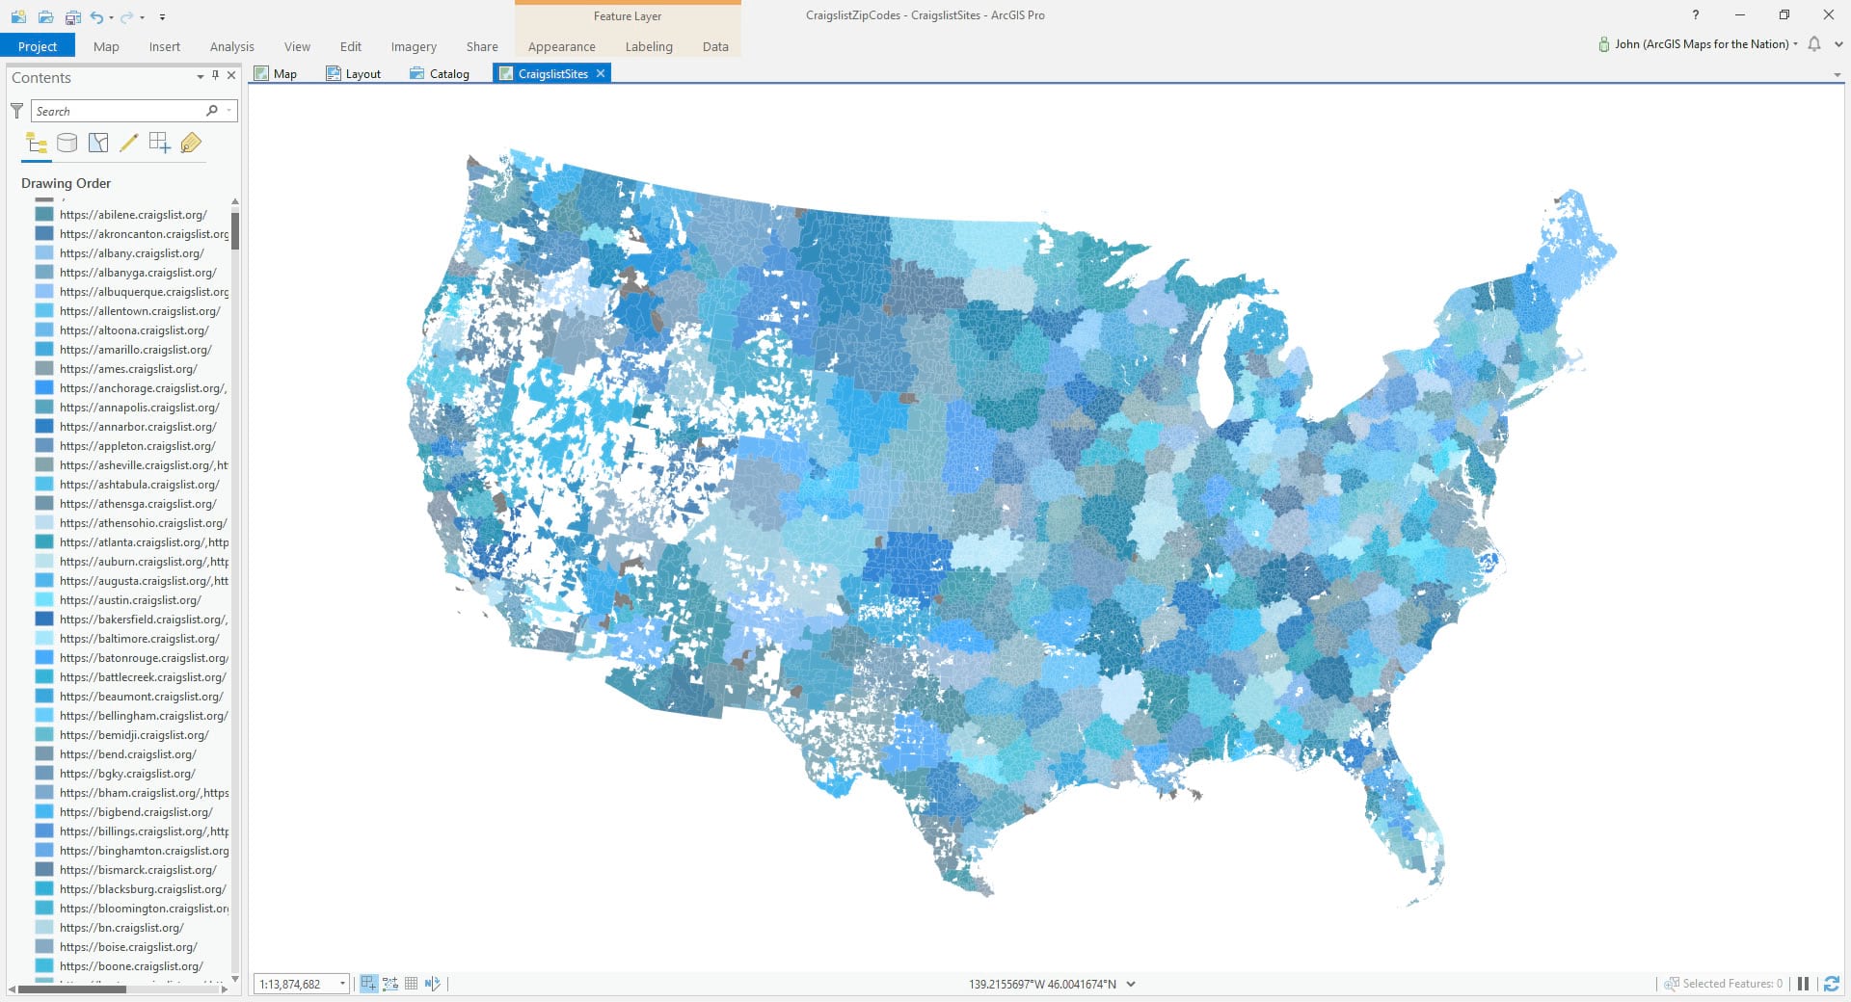Image resolution: width=1851 pixels, height=1002 pixels.
Task: Open Feature Layer Labeling tab
Action: (649, 46)
